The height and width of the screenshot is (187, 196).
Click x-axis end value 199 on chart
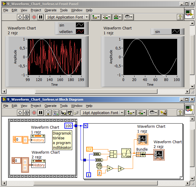81,80
